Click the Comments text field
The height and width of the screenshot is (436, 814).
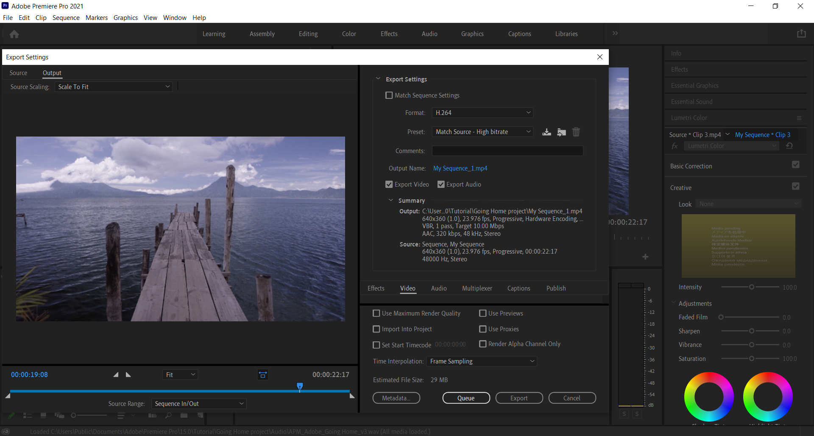click(x=507, y=151)
